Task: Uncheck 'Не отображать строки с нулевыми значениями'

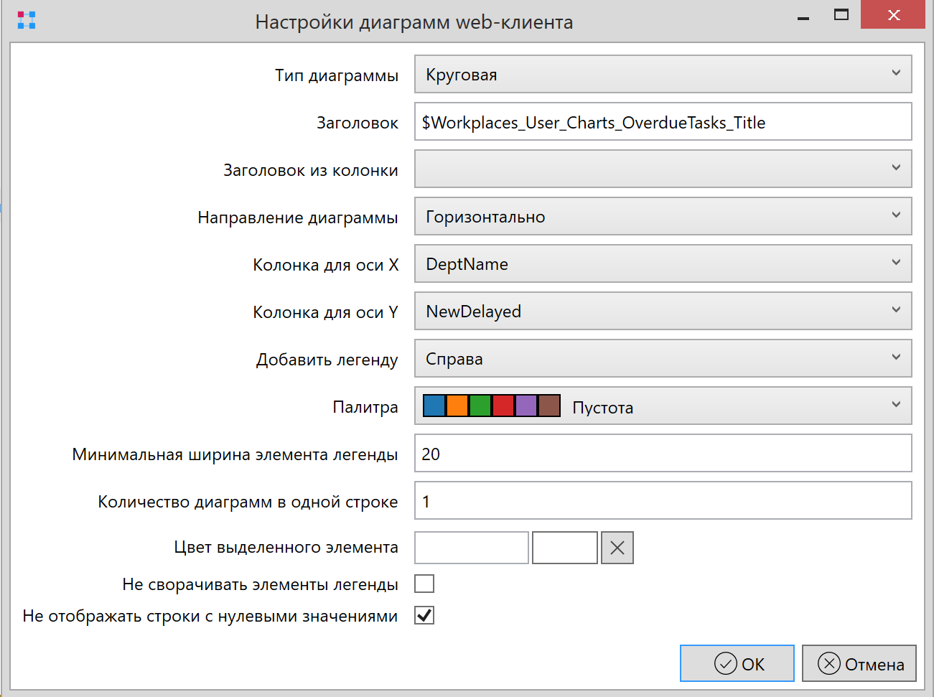Action: tap(424, 615)
